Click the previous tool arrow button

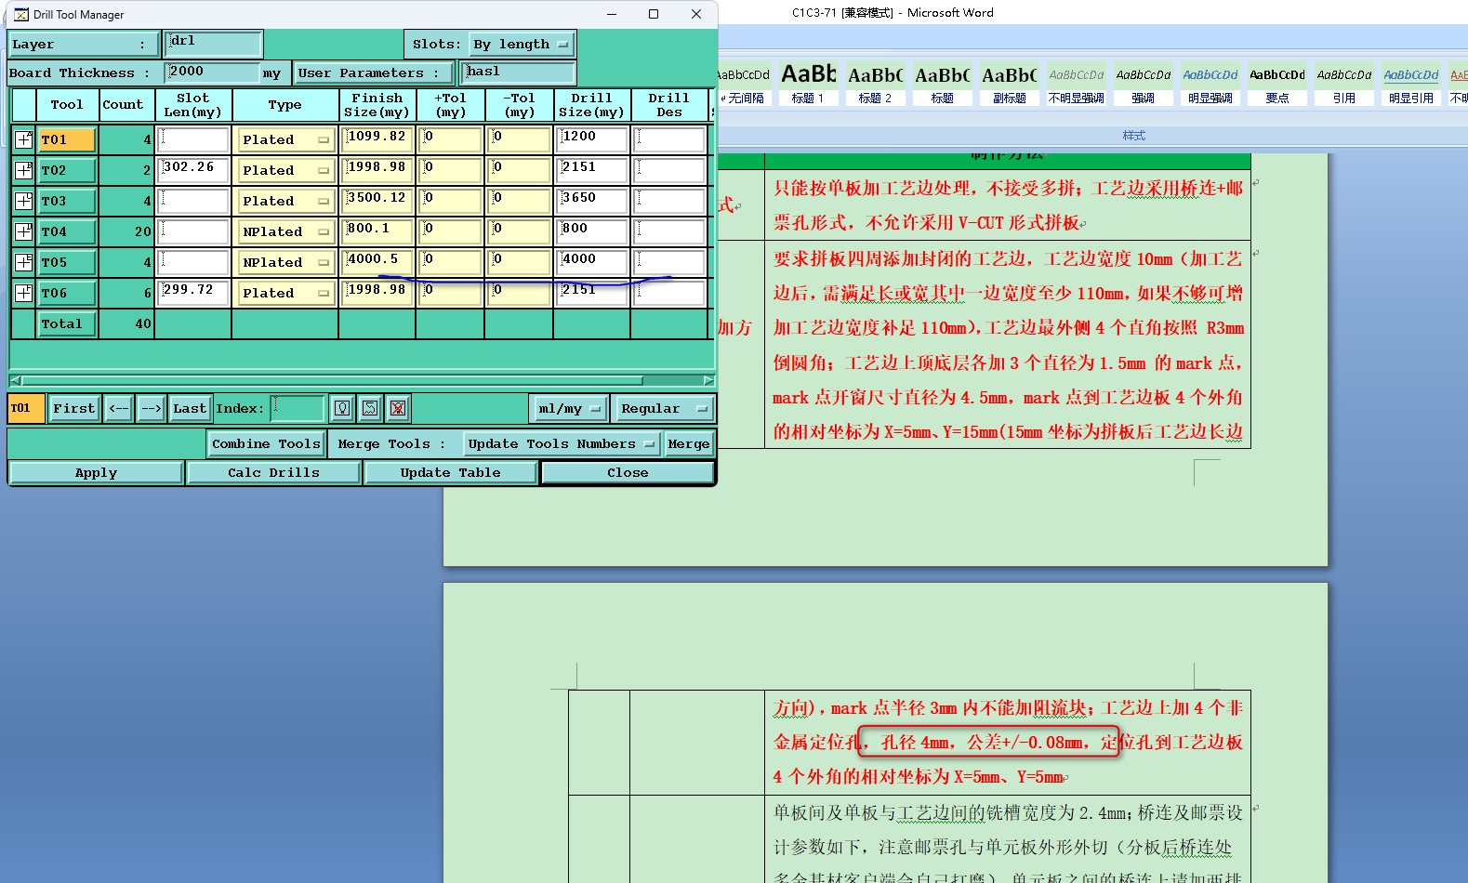119,408
